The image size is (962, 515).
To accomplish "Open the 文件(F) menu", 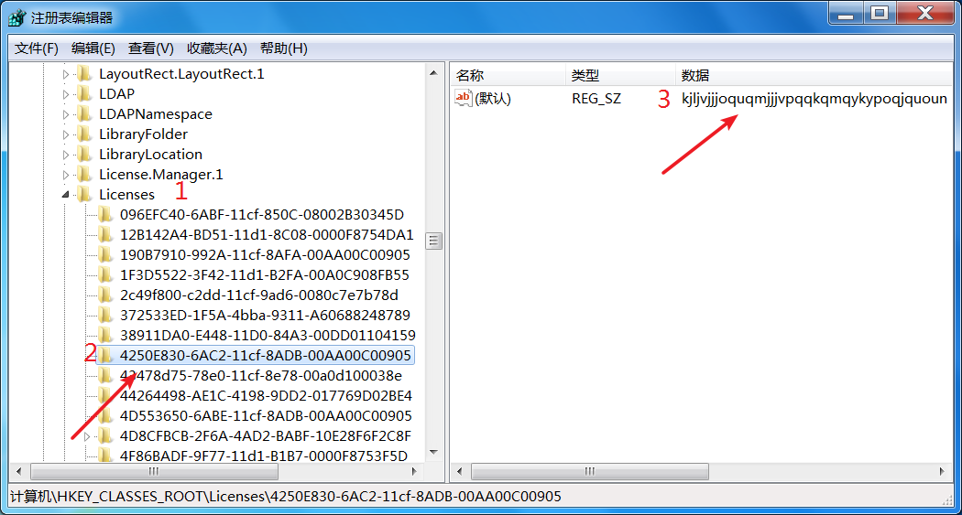I will click(37, 48).
